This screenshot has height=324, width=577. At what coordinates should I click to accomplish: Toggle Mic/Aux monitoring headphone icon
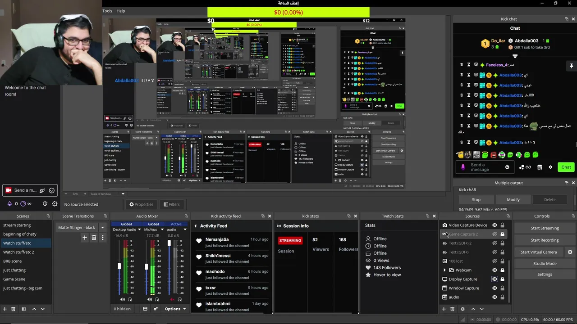(157, 299)
